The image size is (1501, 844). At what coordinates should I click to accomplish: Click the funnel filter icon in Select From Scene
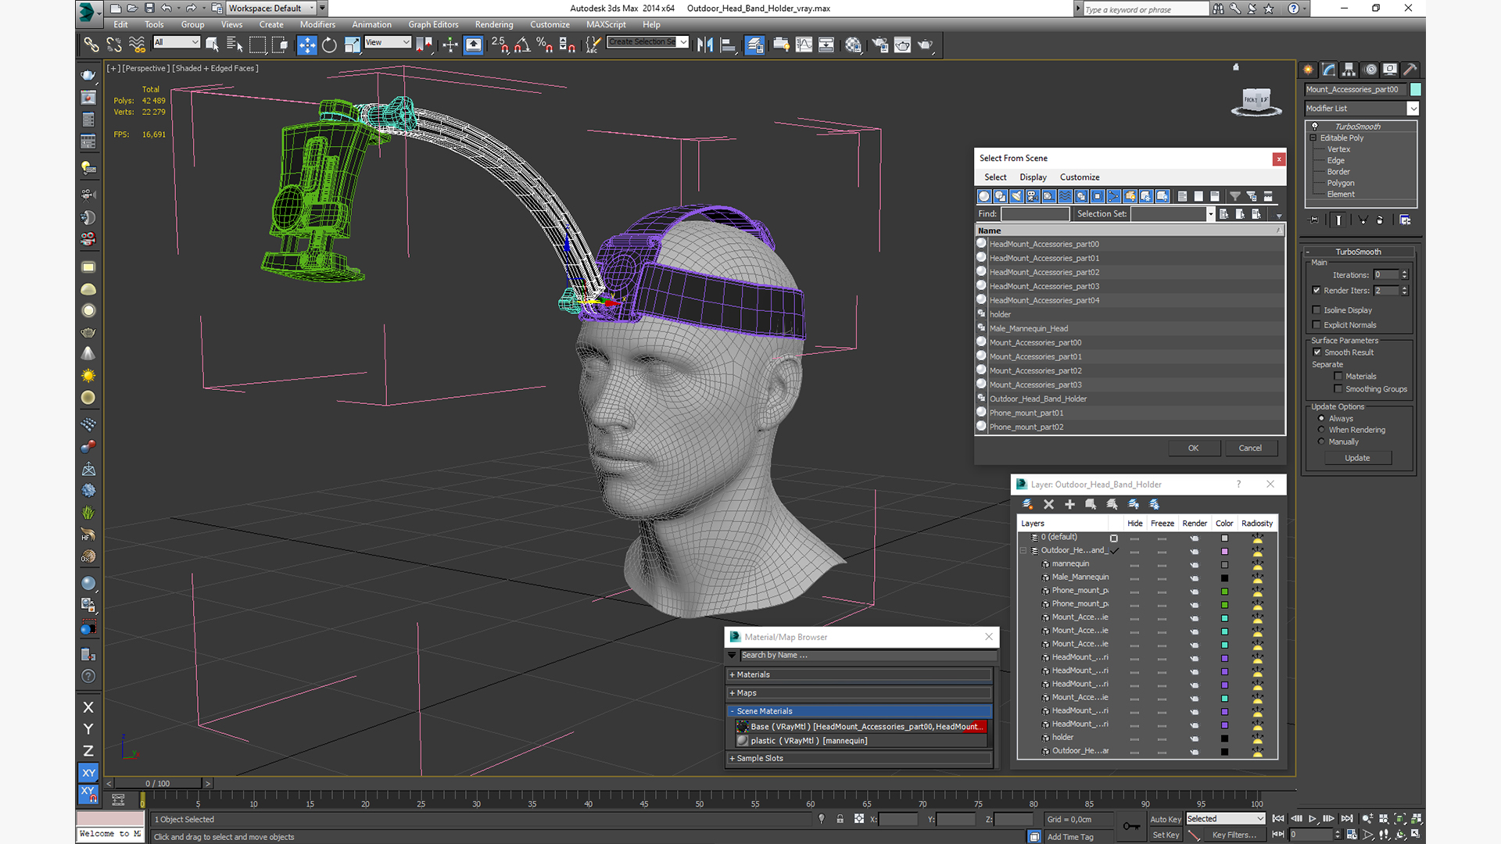(x=1235, y=196)
